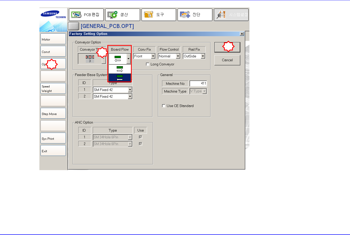
Task: Select the 시스템설정 tab
Action: click(x=231, y=15)
